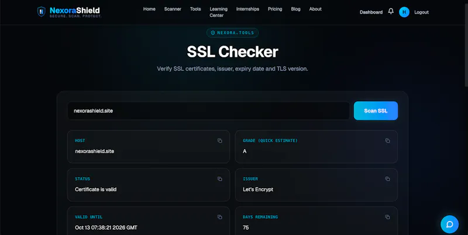Image resolution: width=468 pixels, height=235 pixels.
Task: Copy the Grade quick estimate value
Action: click(387, 140)
